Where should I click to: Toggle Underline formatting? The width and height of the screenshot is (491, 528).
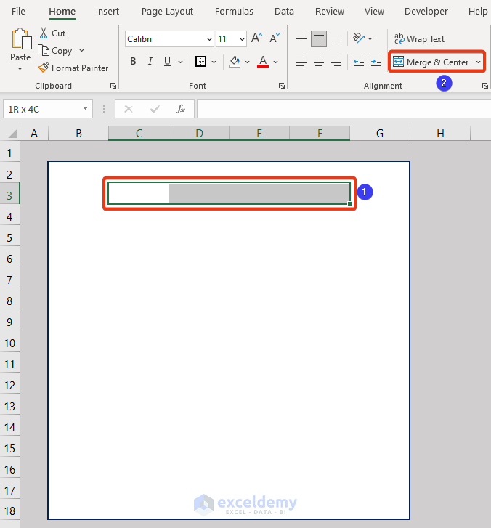(167, 62)
